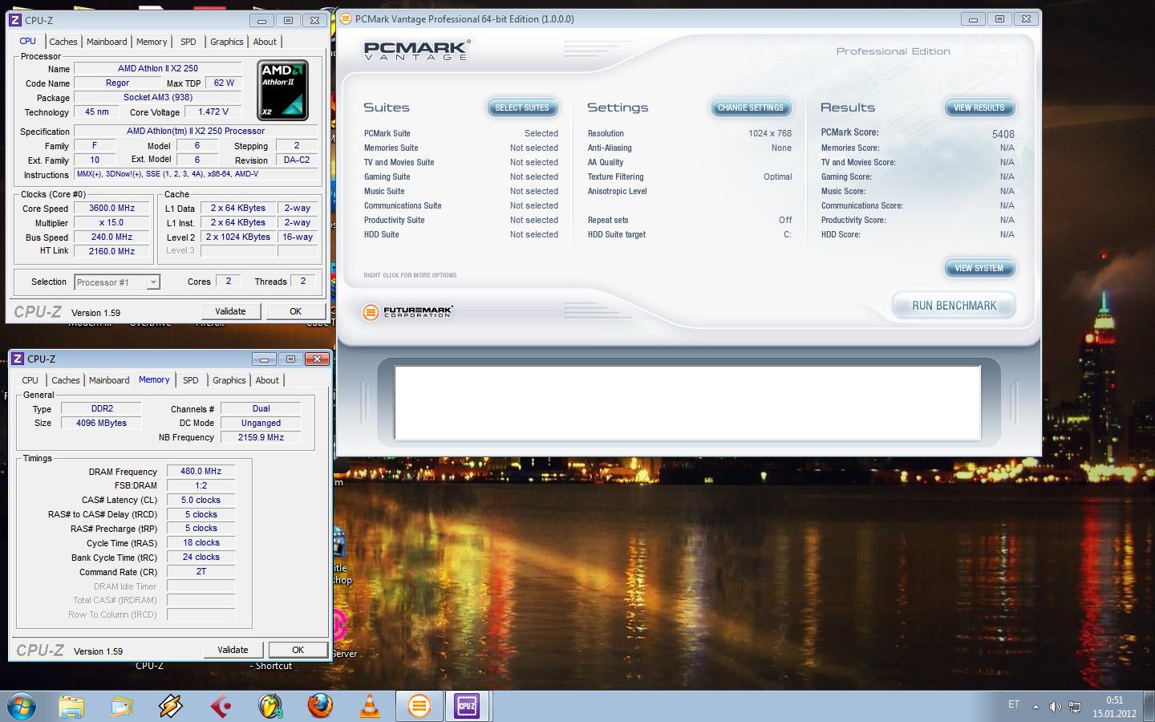Click the white PCMark output text box
This screenshot has height=722, width=1155.
(x=687, y=403)
